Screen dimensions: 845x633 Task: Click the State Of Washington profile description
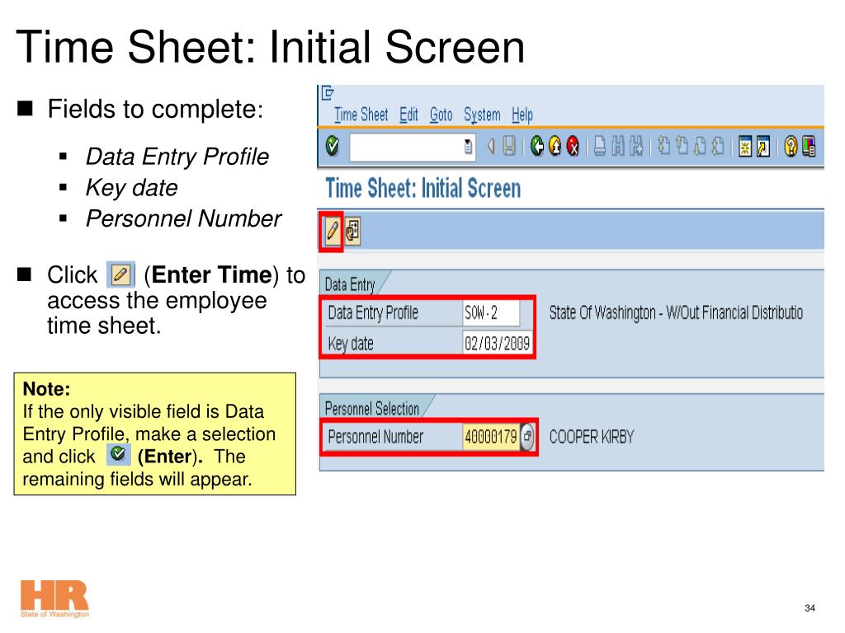pos(676,312)
